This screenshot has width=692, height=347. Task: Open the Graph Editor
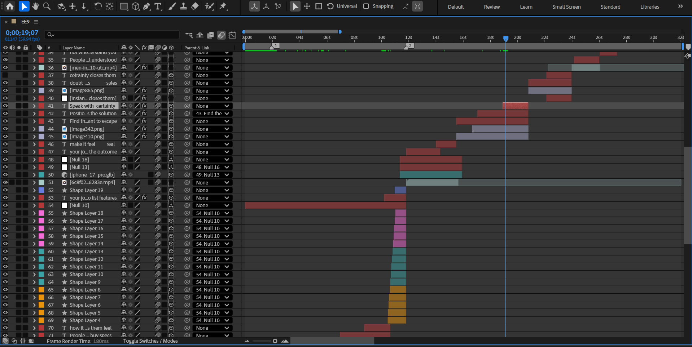[x=233, y=35]
